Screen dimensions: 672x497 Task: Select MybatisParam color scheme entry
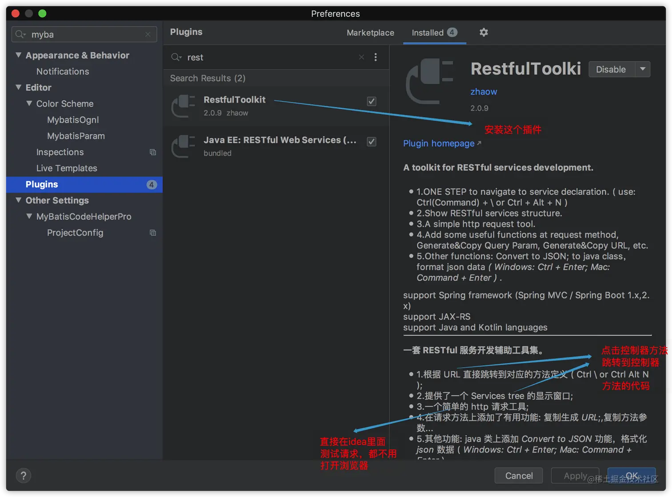[x=76, y=136]
